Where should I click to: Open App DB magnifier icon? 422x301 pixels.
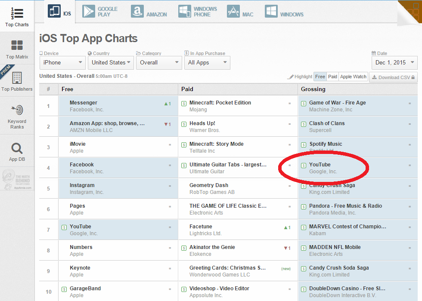17,149
